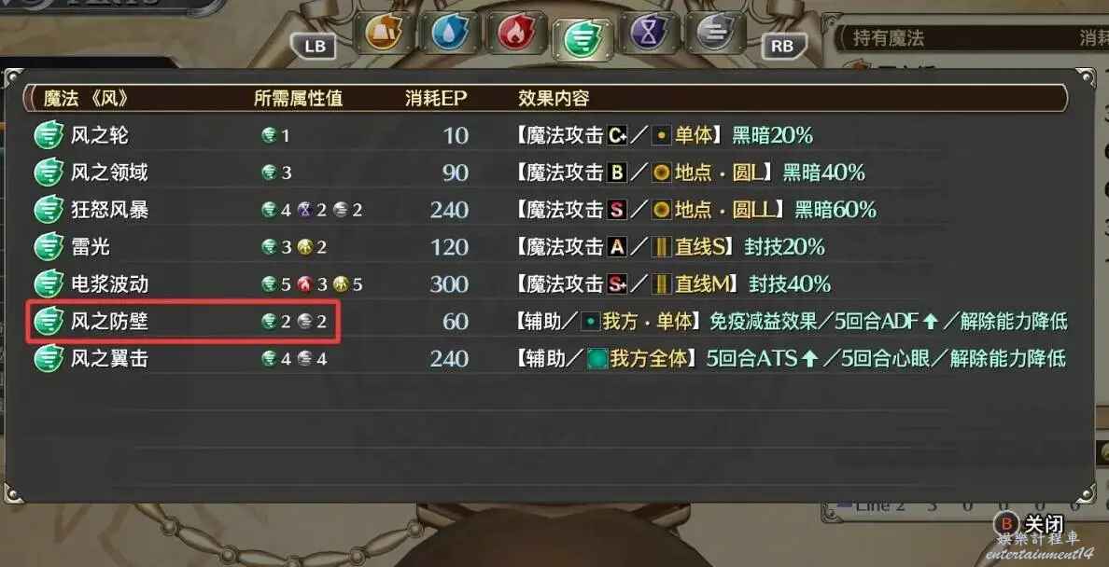Click the 所需属性值 column header
This screenshot has width=1109, height=567.
(299, 98)
